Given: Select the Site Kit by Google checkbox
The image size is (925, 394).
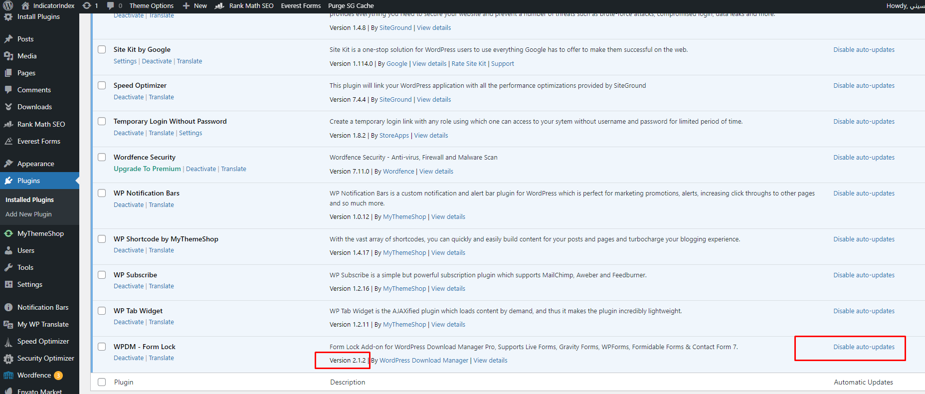Looking at the screenshot, I should pyautogui.click(x=102, y=49).
